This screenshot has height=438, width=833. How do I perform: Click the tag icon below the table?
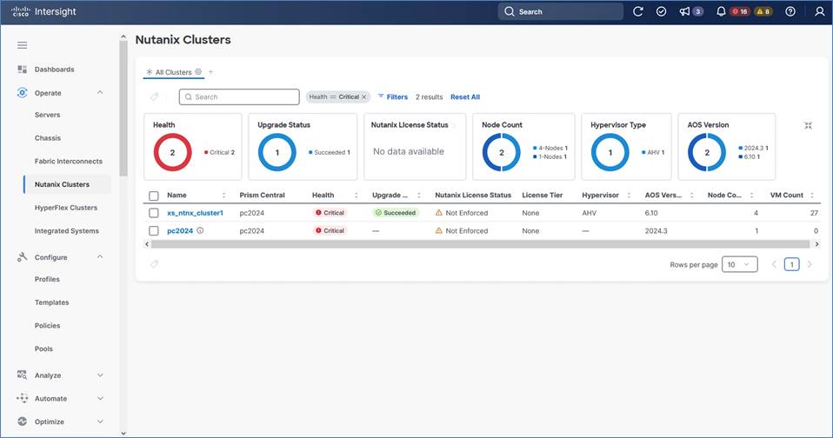pyautogui.click(x=154, y=264)
